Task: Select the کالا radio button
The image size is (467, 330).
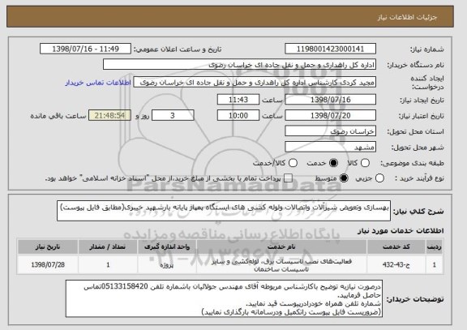Action: click(x=365, y=163)
